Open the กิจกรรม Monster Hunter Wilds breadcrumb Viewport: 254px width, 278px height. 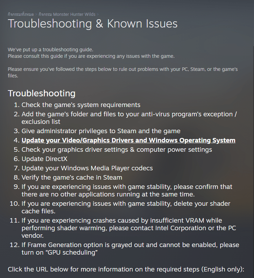click(x=67, y=14)
